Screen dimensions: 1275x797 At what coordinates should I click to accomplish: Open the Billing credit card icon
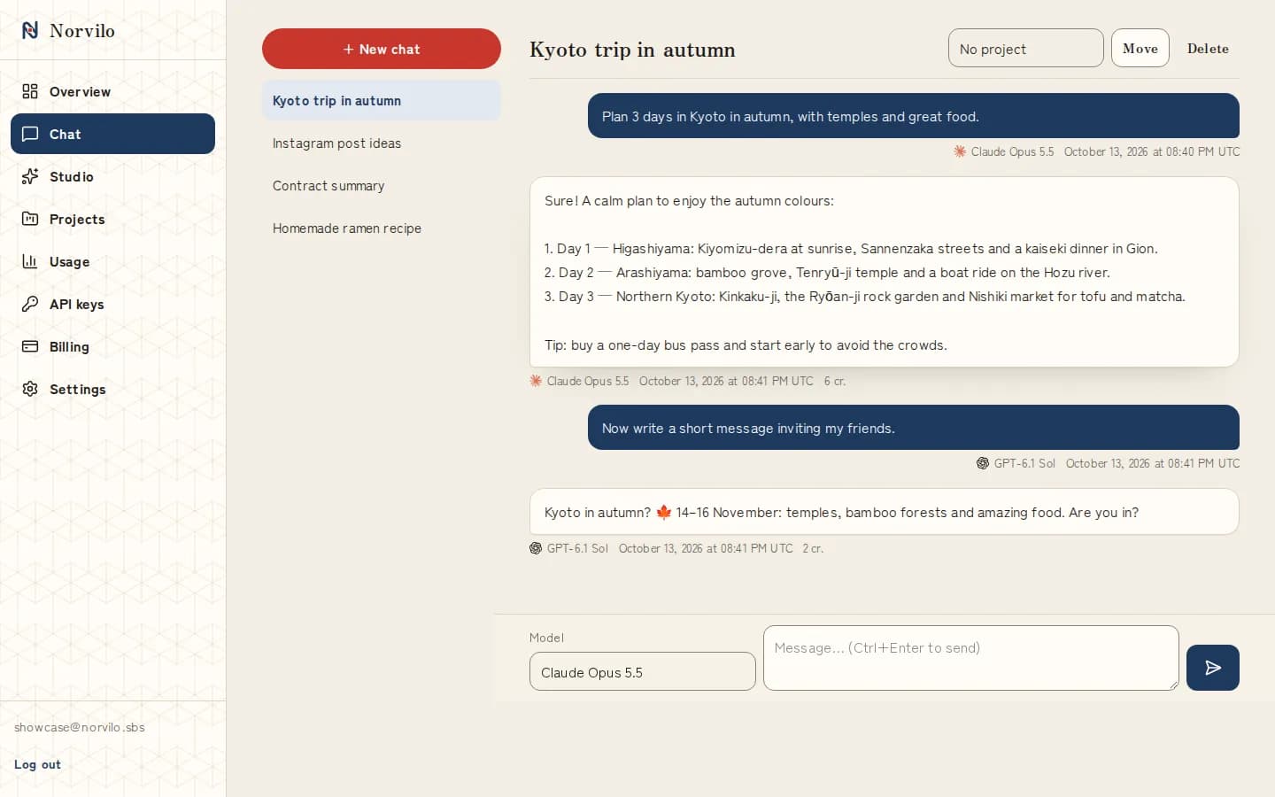point(30,346)
